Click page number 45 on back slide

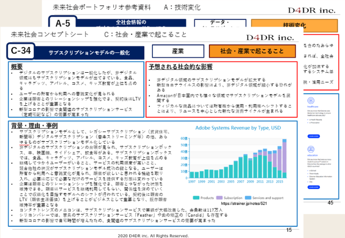tap(331, 203)
